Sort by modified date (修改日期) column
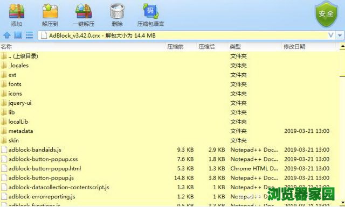 pyautogui.click(x=294, y=47)
